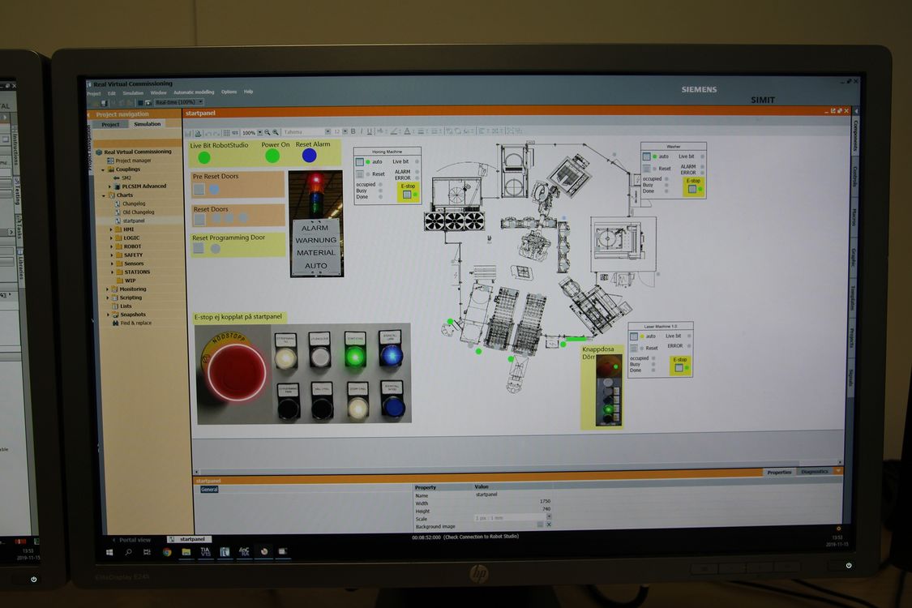Screen dimensions: 912x608
Task: Toggle the Reset Doors switch
Action: point(199,220)
